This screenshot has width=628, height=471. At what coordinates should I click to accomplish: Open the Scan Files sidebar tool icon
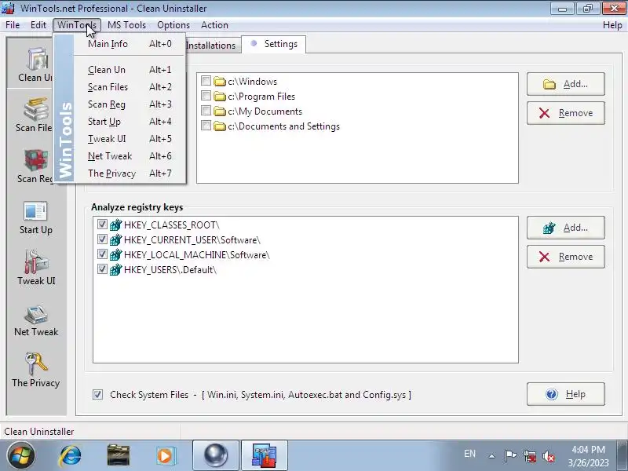36,109
